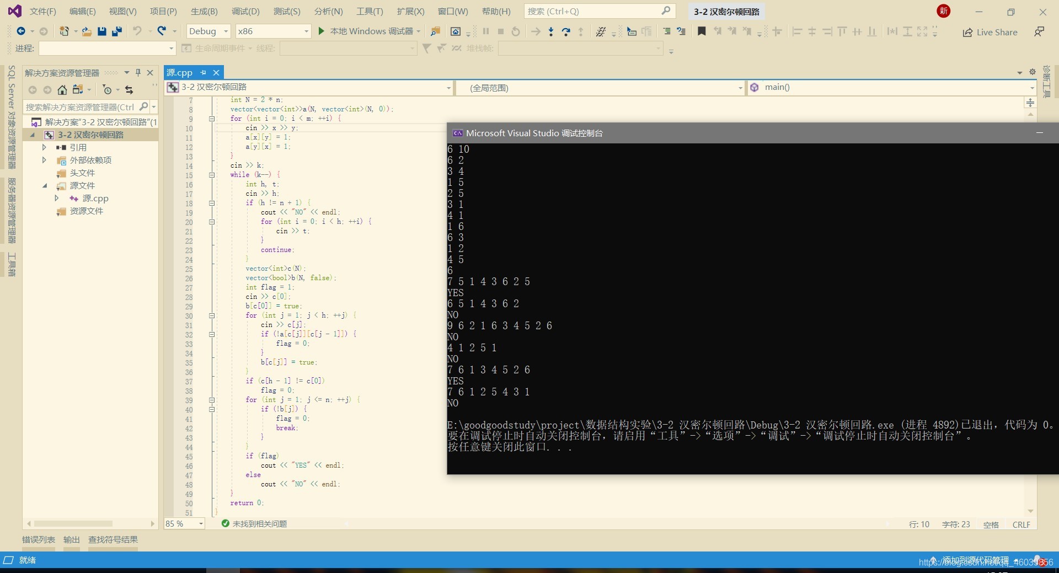Viewport: 1059px width, 573px height.
Task: Click the New Project icon
Action: (65, 31)
